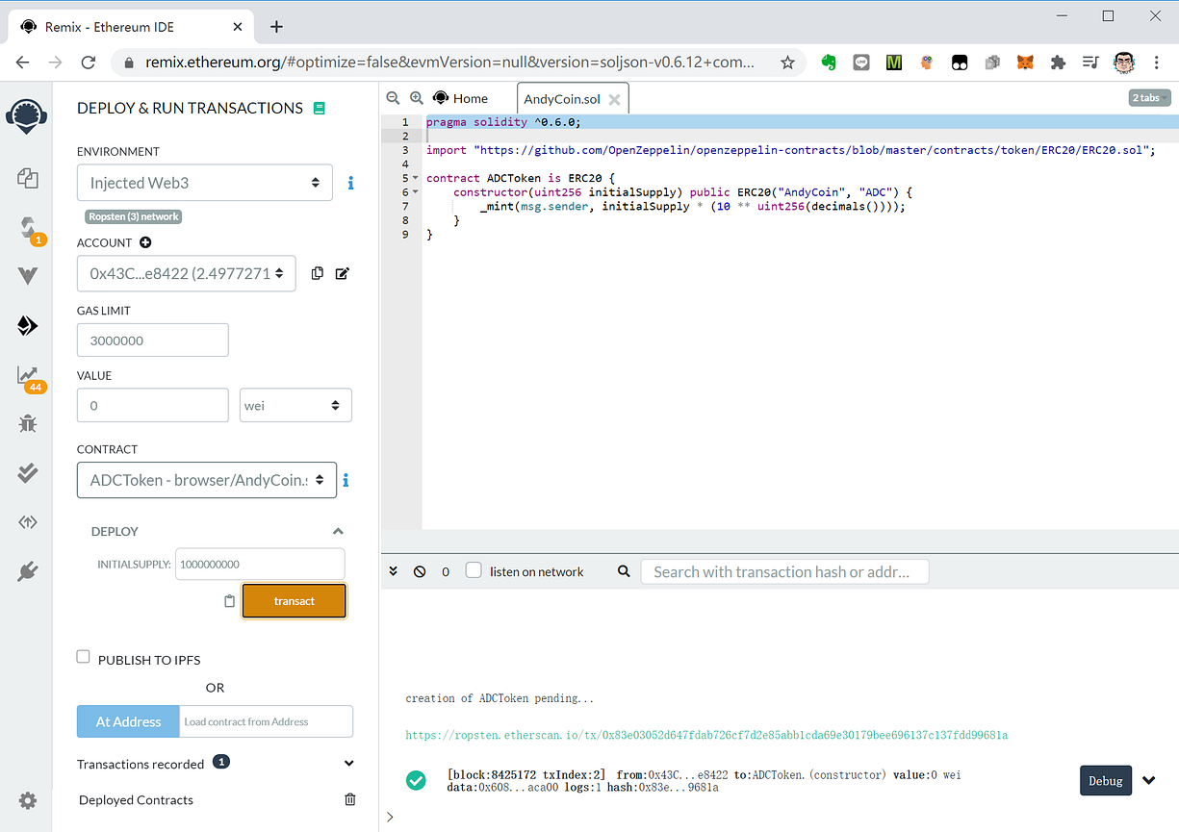Click orange transact button

tap(294, 601)
